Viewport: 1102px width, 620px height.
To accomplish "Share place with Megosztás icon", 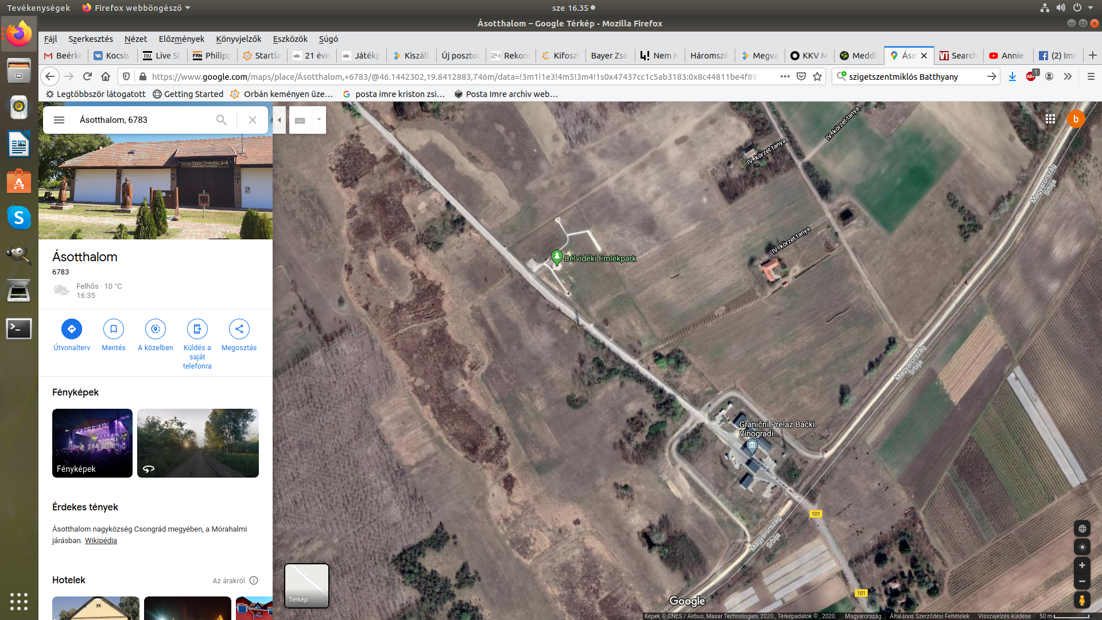I will [239, 329].
